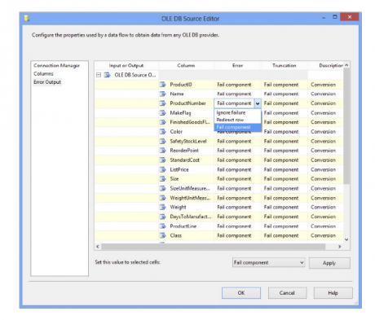Select the Error Output page

(47, 82)
